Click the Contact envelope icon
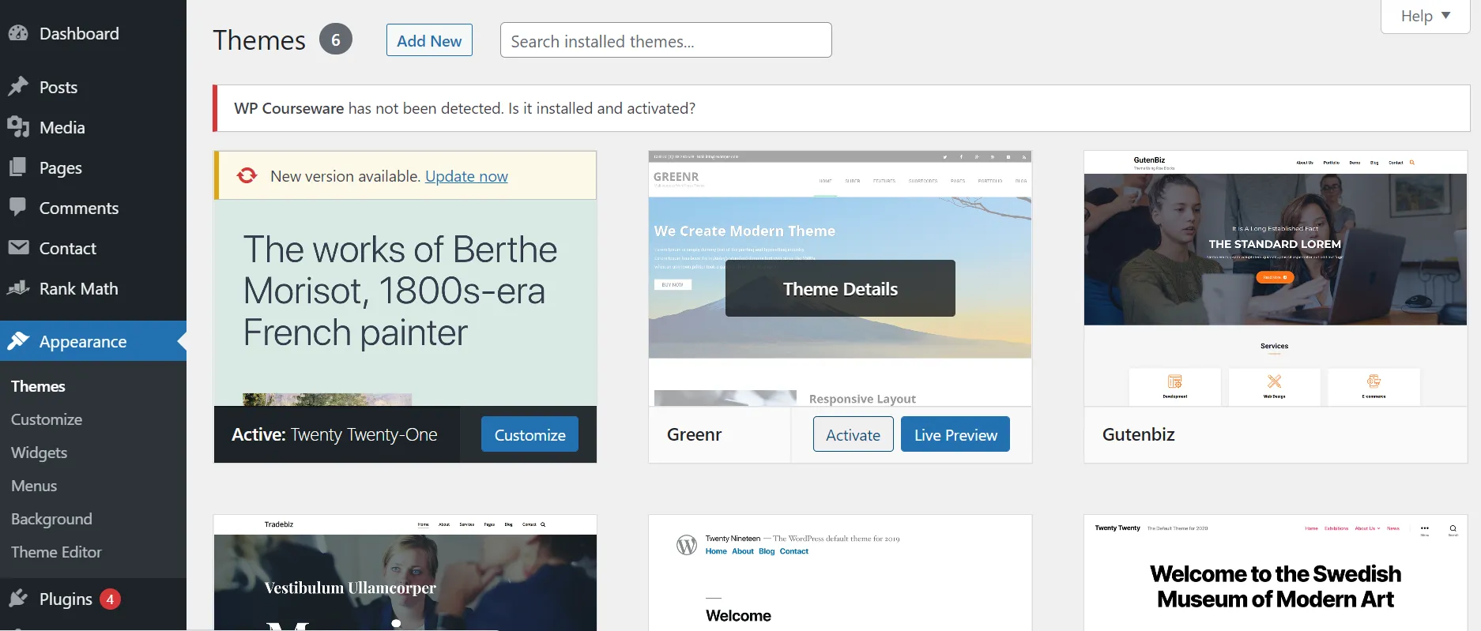This screenshot has width=1481, height=631. 18,248
